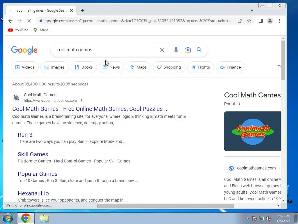298x224 pixels.
Task: Filter results by Books
Action: click(x=84, y=67)
